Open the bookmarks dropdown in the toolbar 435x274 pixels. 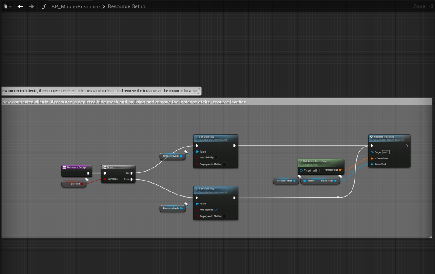[x=8, y=6]
